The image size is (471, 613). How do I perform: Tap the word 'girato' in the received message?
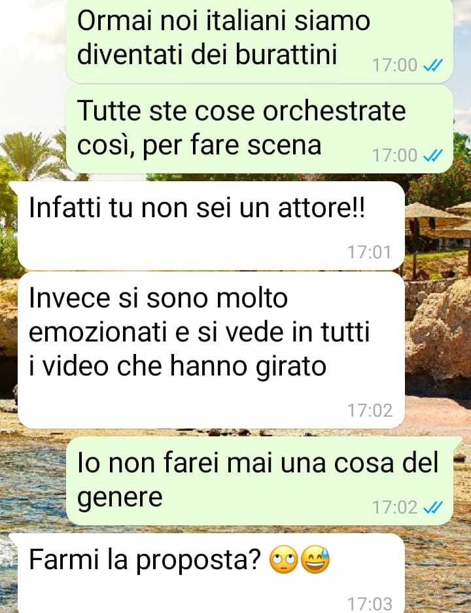(x=291, y=368)
